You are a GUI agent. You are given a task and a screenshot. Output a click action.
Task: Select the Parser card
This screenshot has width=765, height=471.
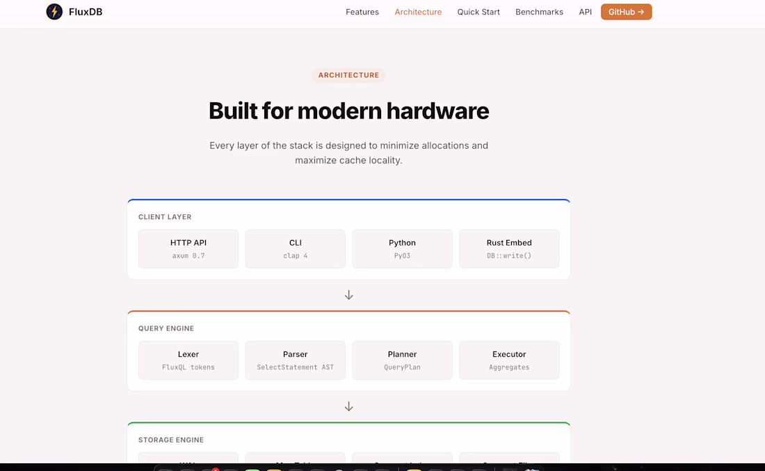tap(295, 360)
